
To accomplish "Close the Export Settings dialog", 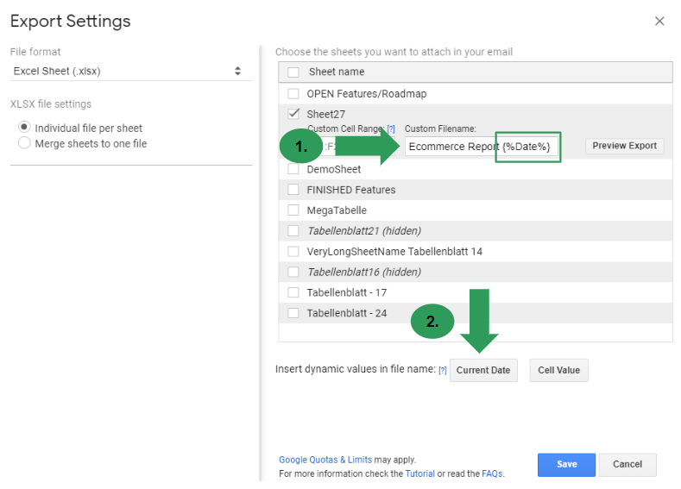I will [x=659, y=21].
